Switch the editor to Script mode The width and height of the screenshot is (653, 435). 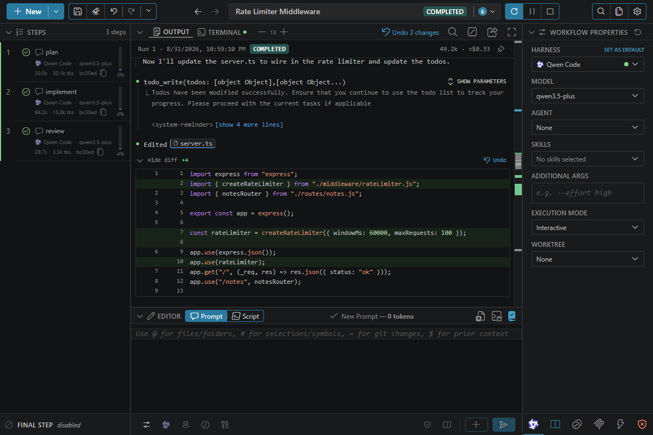[x=245, y=316]
